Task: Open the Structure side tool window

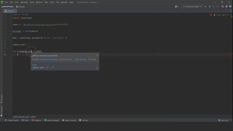Action: (x=1, y=99)
